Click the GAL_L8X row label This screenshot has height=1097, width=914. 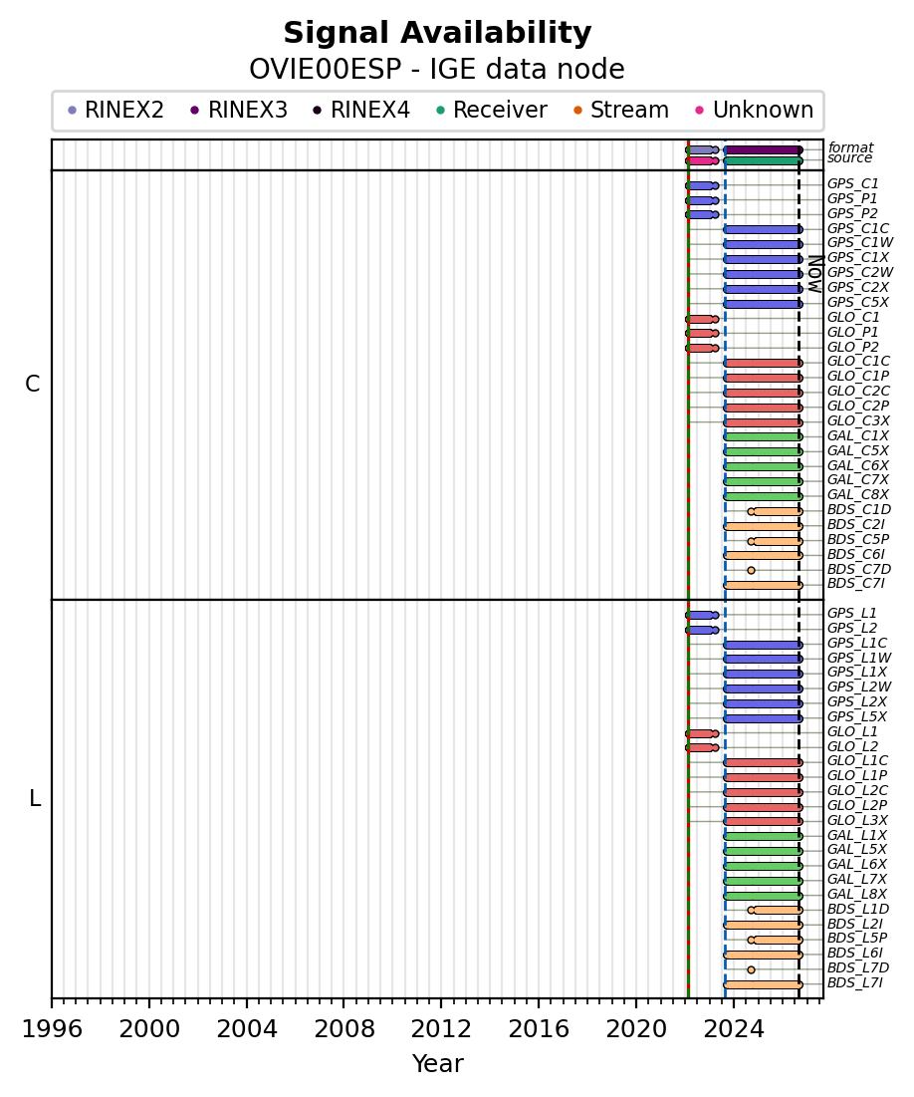pos(856,894)
